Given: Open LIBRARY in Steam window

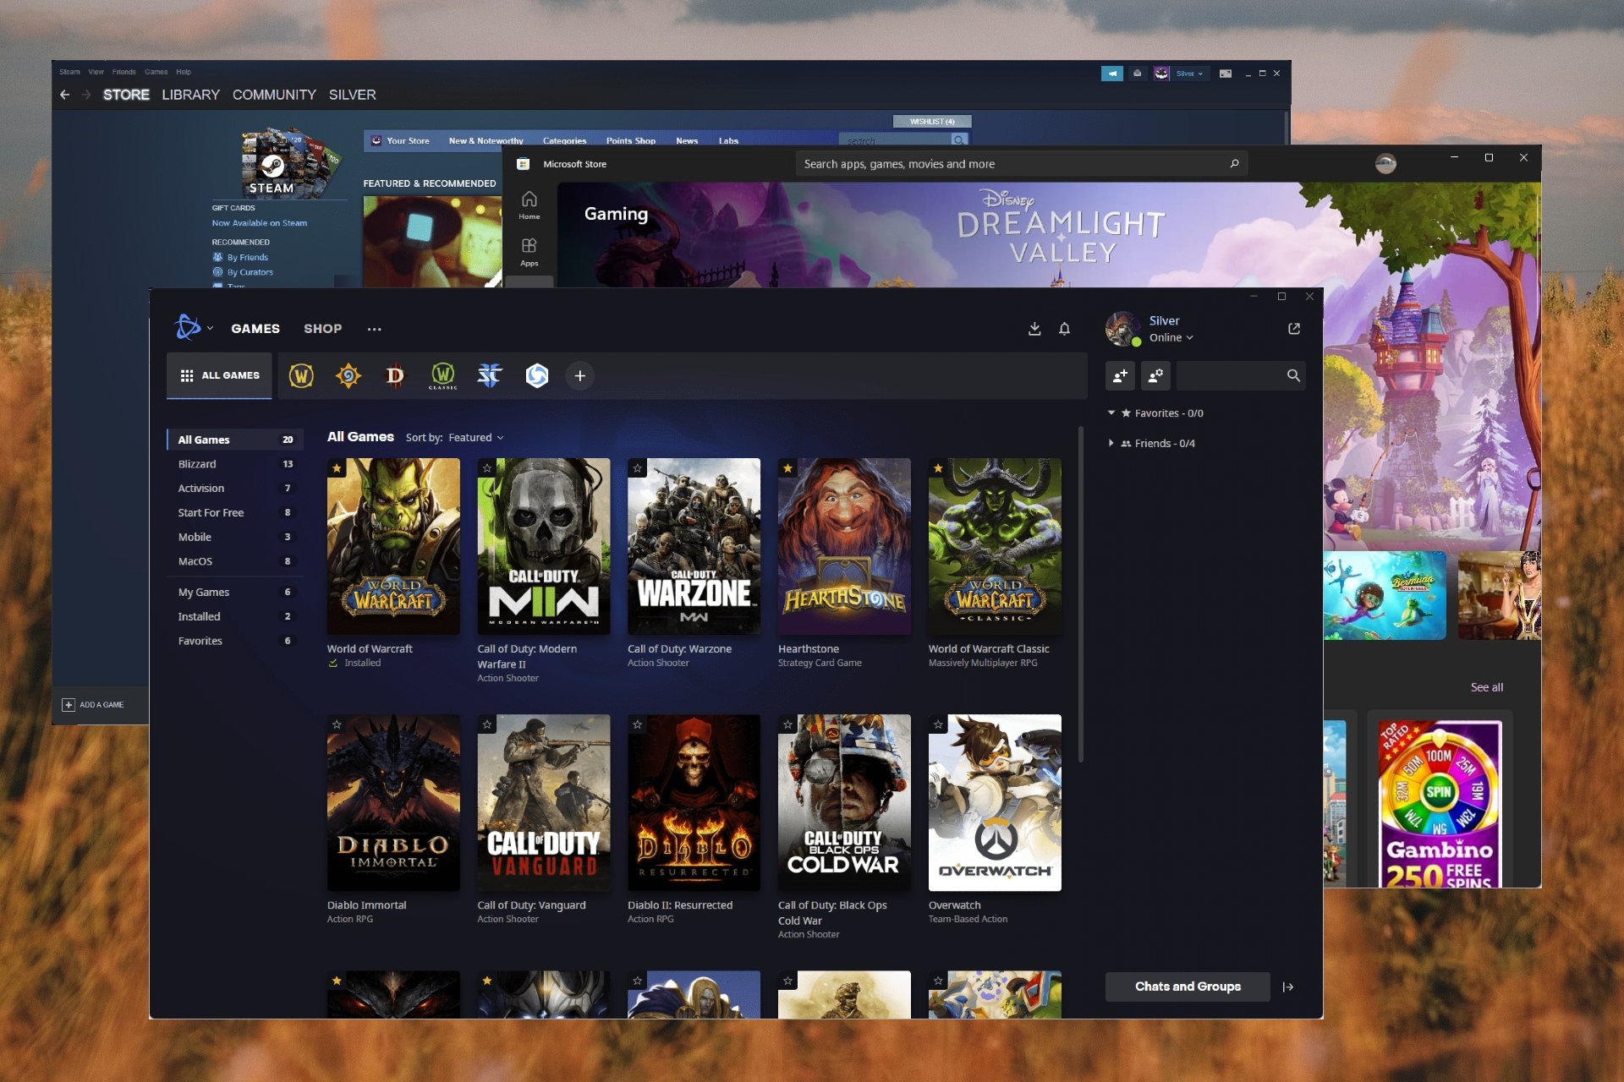Looking at the screenshot, I should pyautogui.click(x=191, y=95).
